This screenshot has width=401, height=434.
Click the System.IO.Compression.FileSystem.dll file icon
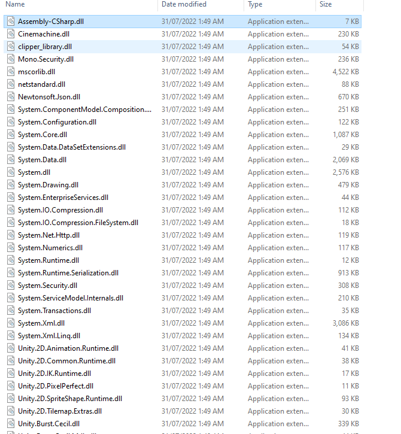click(11, 223)
